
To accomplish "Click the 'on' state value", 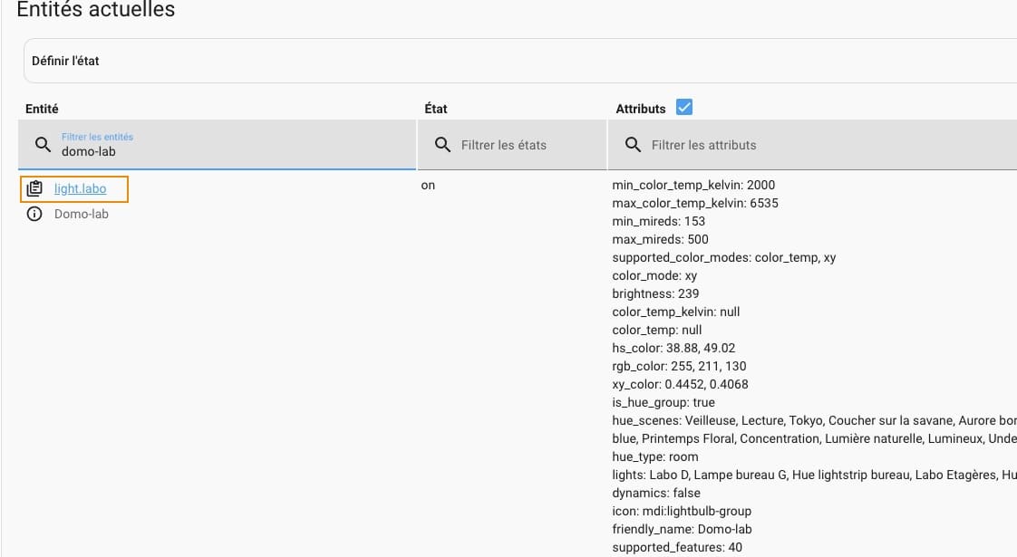I will [428, 186].
